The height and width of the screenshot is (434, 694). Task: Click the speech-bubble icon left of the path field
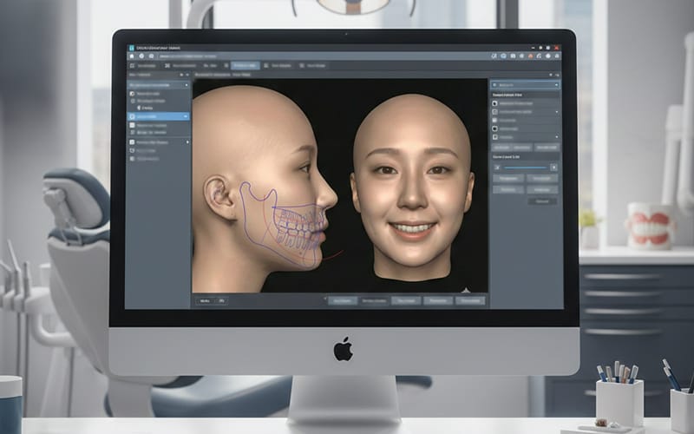pos(151,56)
